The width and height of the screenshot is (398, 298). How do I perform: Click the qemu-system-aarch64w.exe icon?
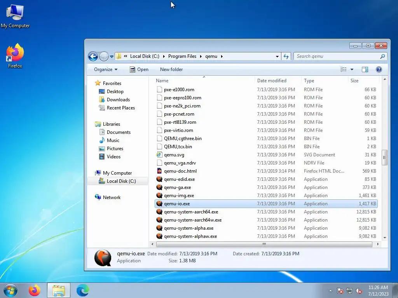pos(159,220)
